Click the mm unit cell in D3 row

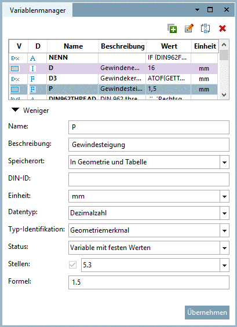[x=204, y=79]
